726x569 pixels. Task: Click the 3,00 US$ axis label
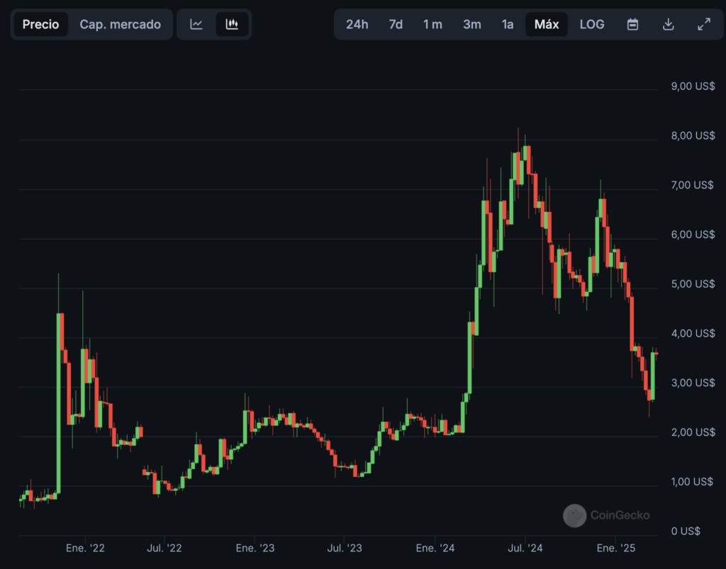click(693, 383)
